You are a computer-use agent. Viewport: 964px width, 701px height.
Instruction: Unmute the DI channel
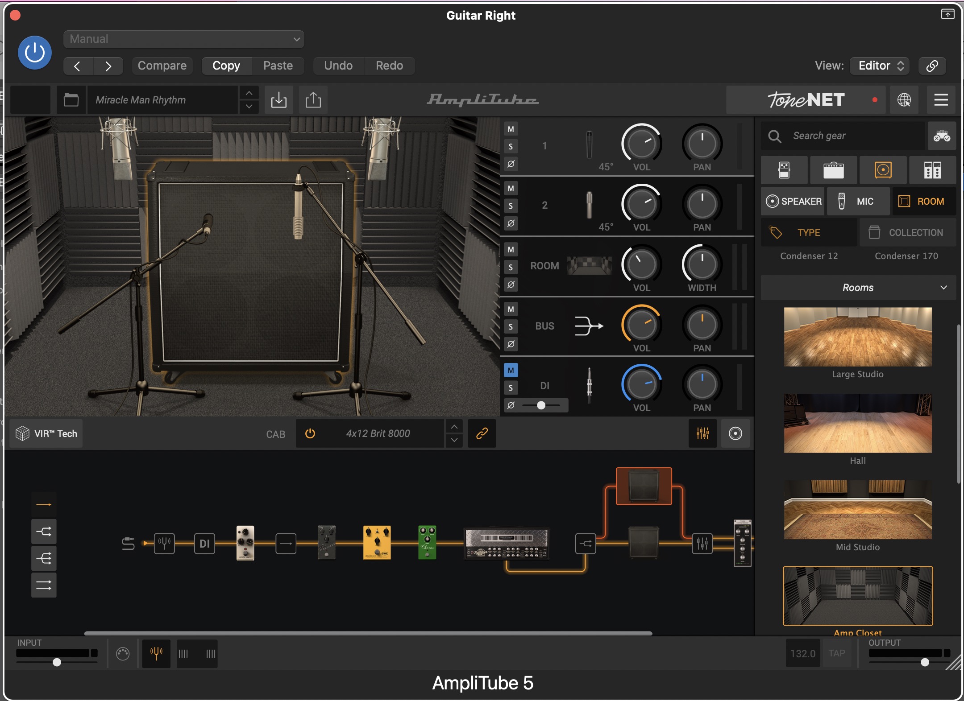(x=511, y=371)
